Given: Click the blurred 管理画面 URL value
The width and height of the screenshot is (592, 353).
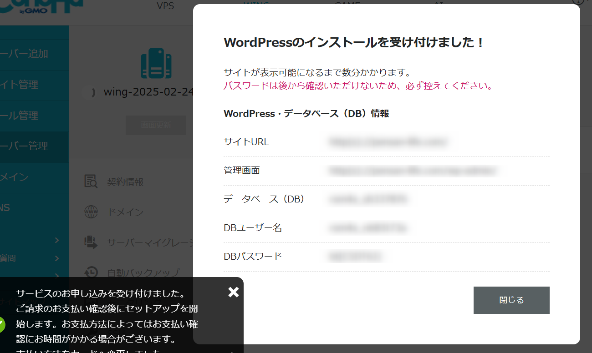Looking at the screenshot, I should click(413, 171).
